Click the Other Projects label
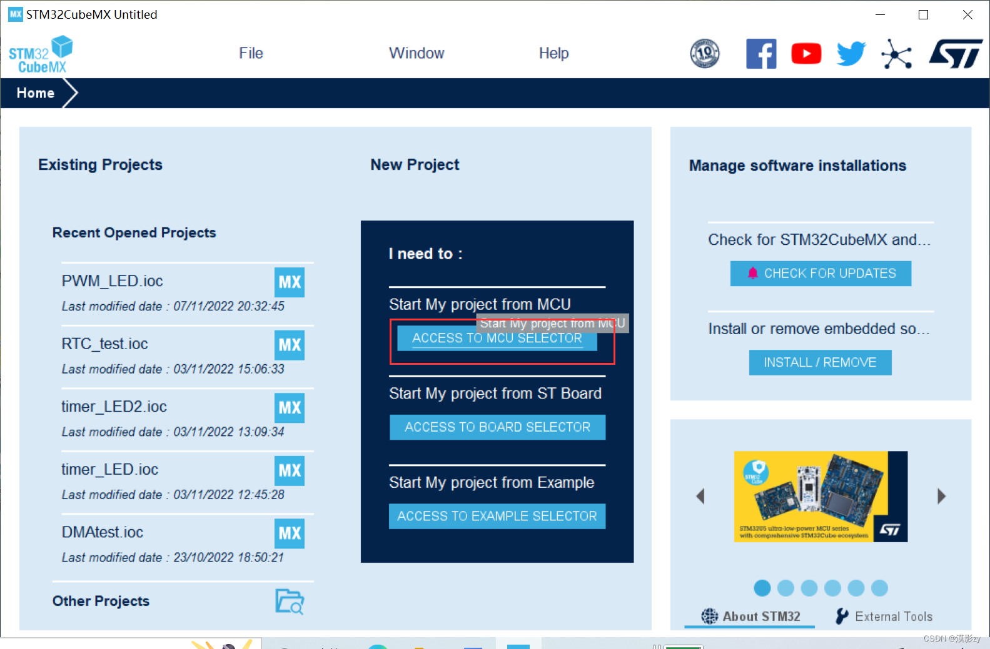This screenshot has height=649, width=990. click(101, 601)
